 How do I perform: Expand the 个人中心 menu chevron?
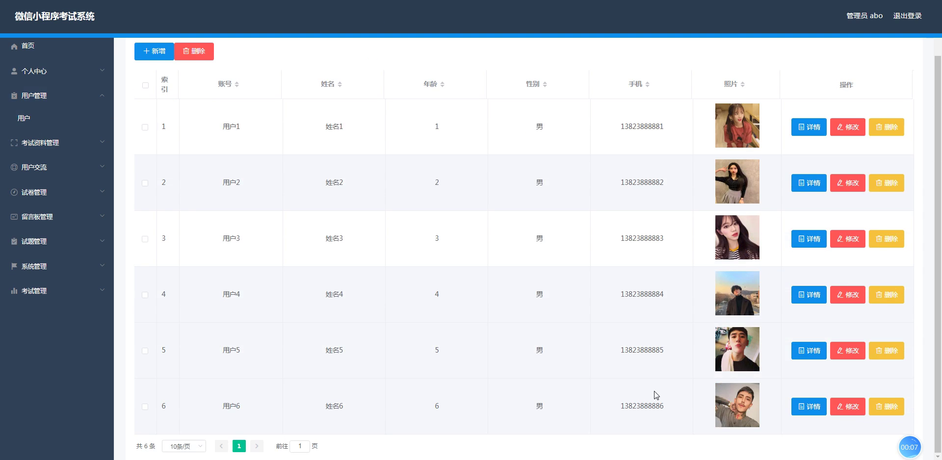click(x=102, y=70)
